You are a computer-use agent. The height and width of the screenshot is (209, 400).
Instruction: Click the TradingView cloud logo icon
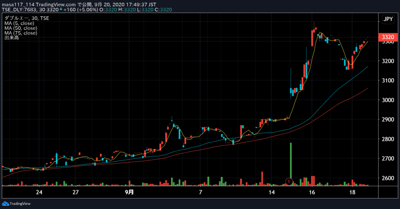(x=5, y=204)
